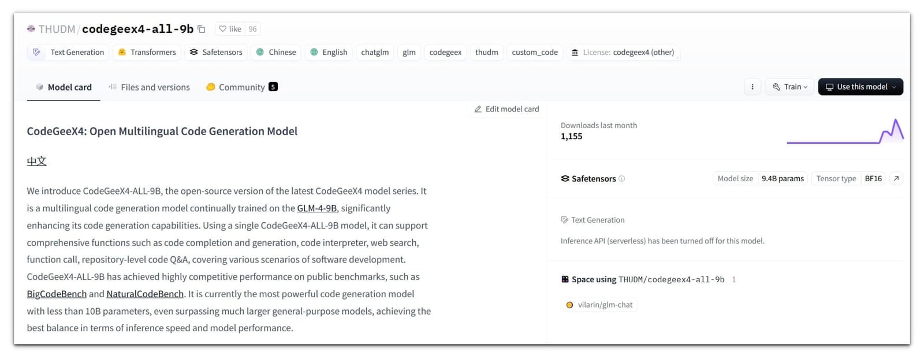Click the 中文 language link
Viewport: 924px width, 359px height.
[x=36, y=161]
